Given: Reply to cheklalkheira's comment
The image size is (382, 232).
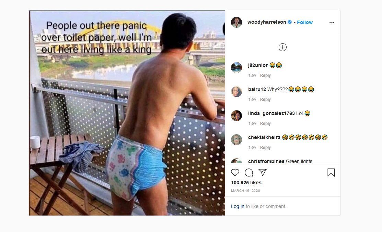Looking at the screenshot, I should [265, 148].
